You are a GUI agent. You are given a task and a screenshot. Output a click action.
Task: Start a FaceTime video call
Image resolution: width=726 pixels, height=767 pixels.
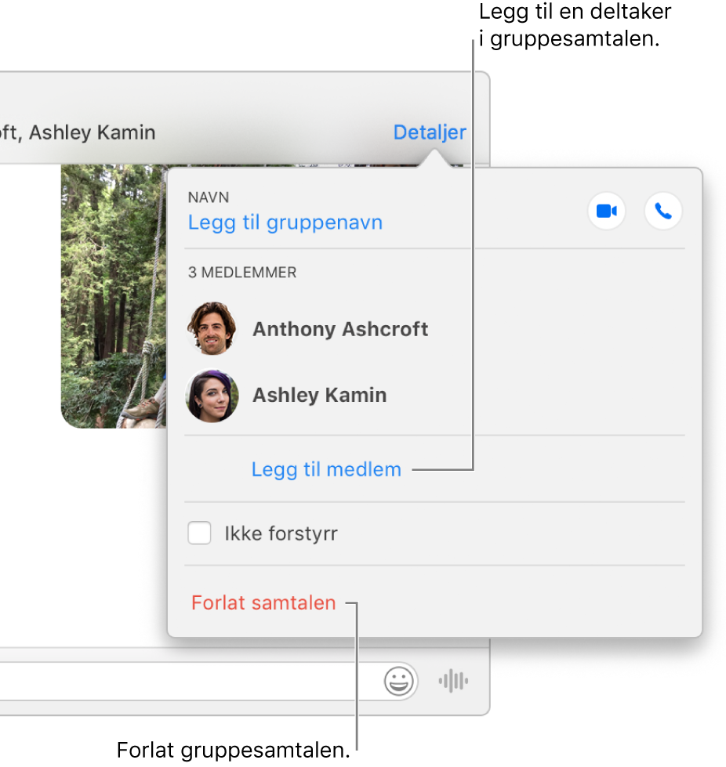click(x=607, y=212)
